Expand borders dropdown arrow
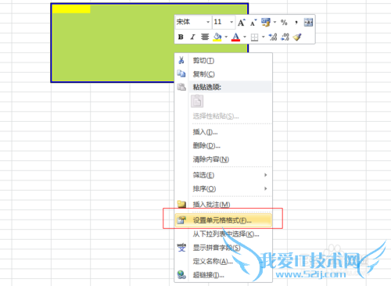The height and width of the screenshot is (286, 391). coord(263,37)
